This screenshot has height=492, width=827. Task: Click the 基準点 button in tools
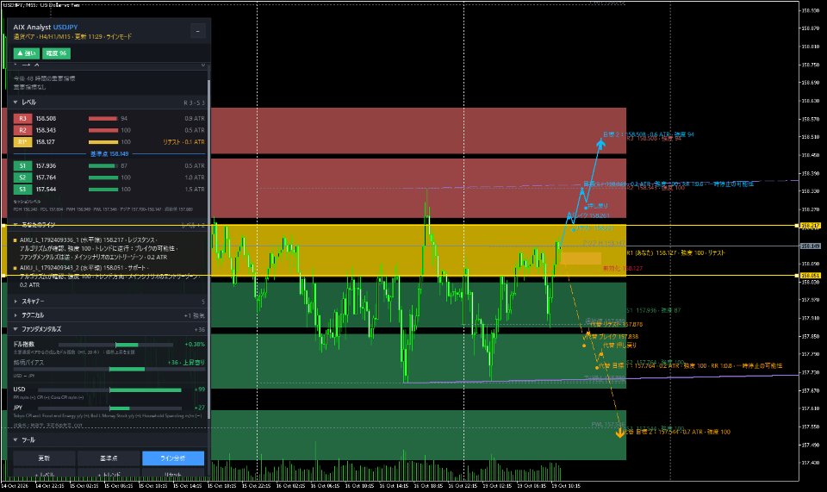click(x=109, y=458)
